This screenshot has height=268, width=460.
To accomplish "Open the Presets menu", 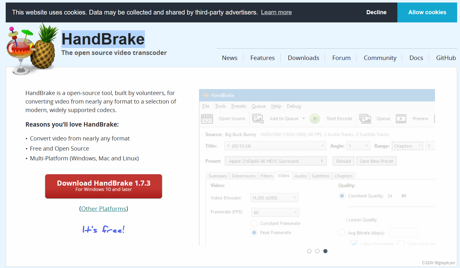I will coord(239,106).
